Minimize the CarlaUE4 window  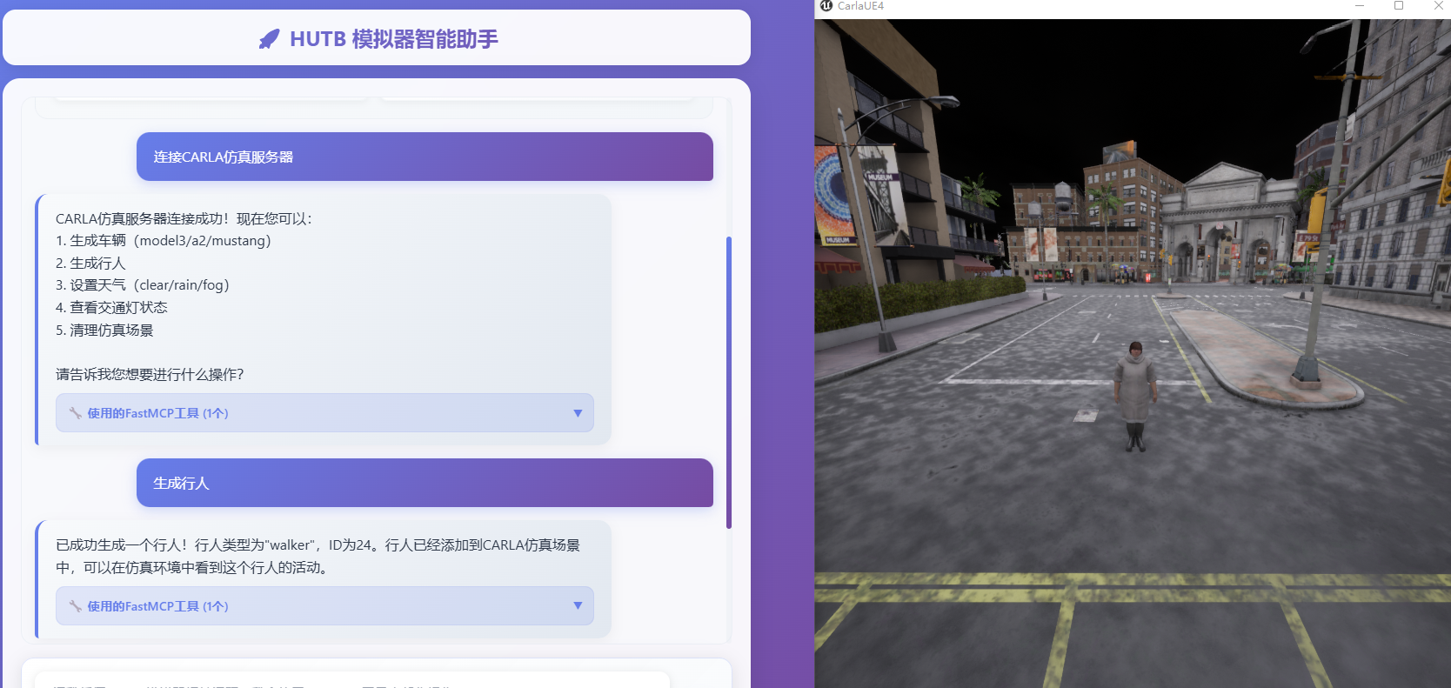click(1360, 6)
